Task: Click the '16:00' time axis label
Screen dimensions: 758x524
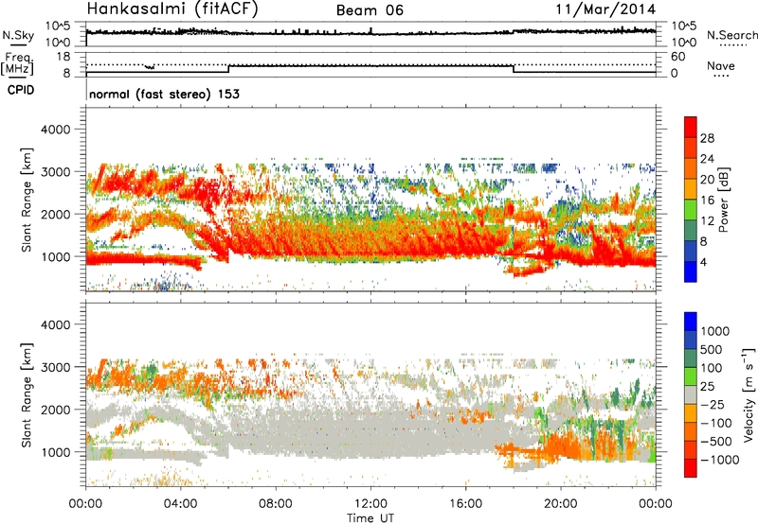Action: click(465, 504)
